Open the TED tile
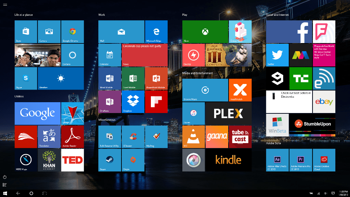350x197 pixels. 72,160
